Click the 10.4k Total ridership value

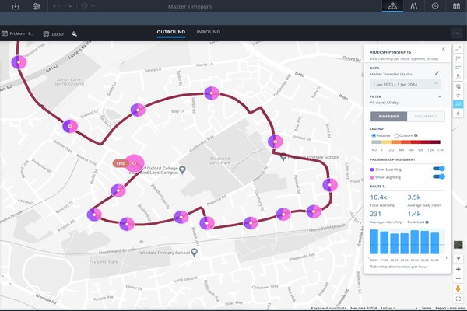pos(378,197)
